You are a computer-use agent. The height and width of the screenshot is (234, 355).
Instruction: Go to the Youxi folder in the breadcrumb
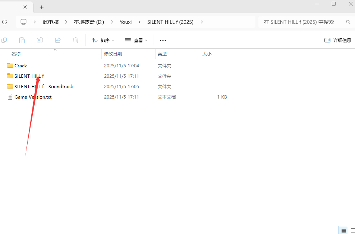[126, 22]
